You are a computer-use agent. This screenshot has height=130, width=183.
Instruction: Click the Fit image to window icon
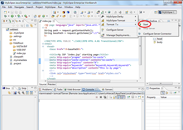click(x=31, y=93)
